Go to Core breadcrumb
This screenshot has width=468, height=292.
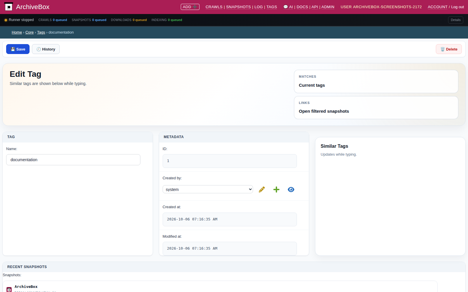pos(30,32)
